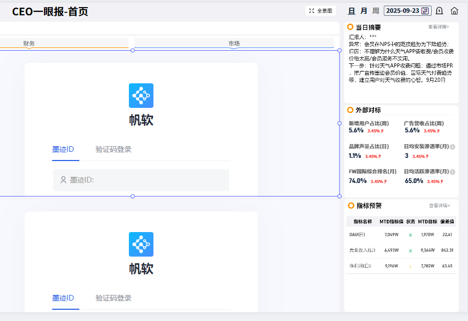This screenshot has width=468, height=321.
Task: Switch to daily view with 日
Action: click(351, 11)
